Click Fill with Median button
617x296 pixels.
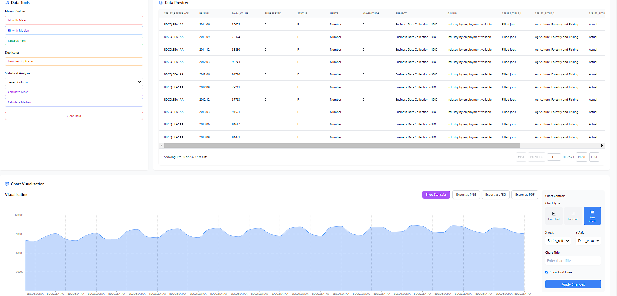pos(74,30)
